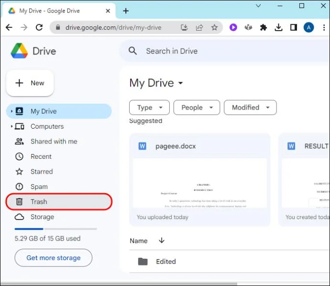The height and width of the screenshot is (286, 330).
Task: Click the Starred star icon
Action: (19, 172)
